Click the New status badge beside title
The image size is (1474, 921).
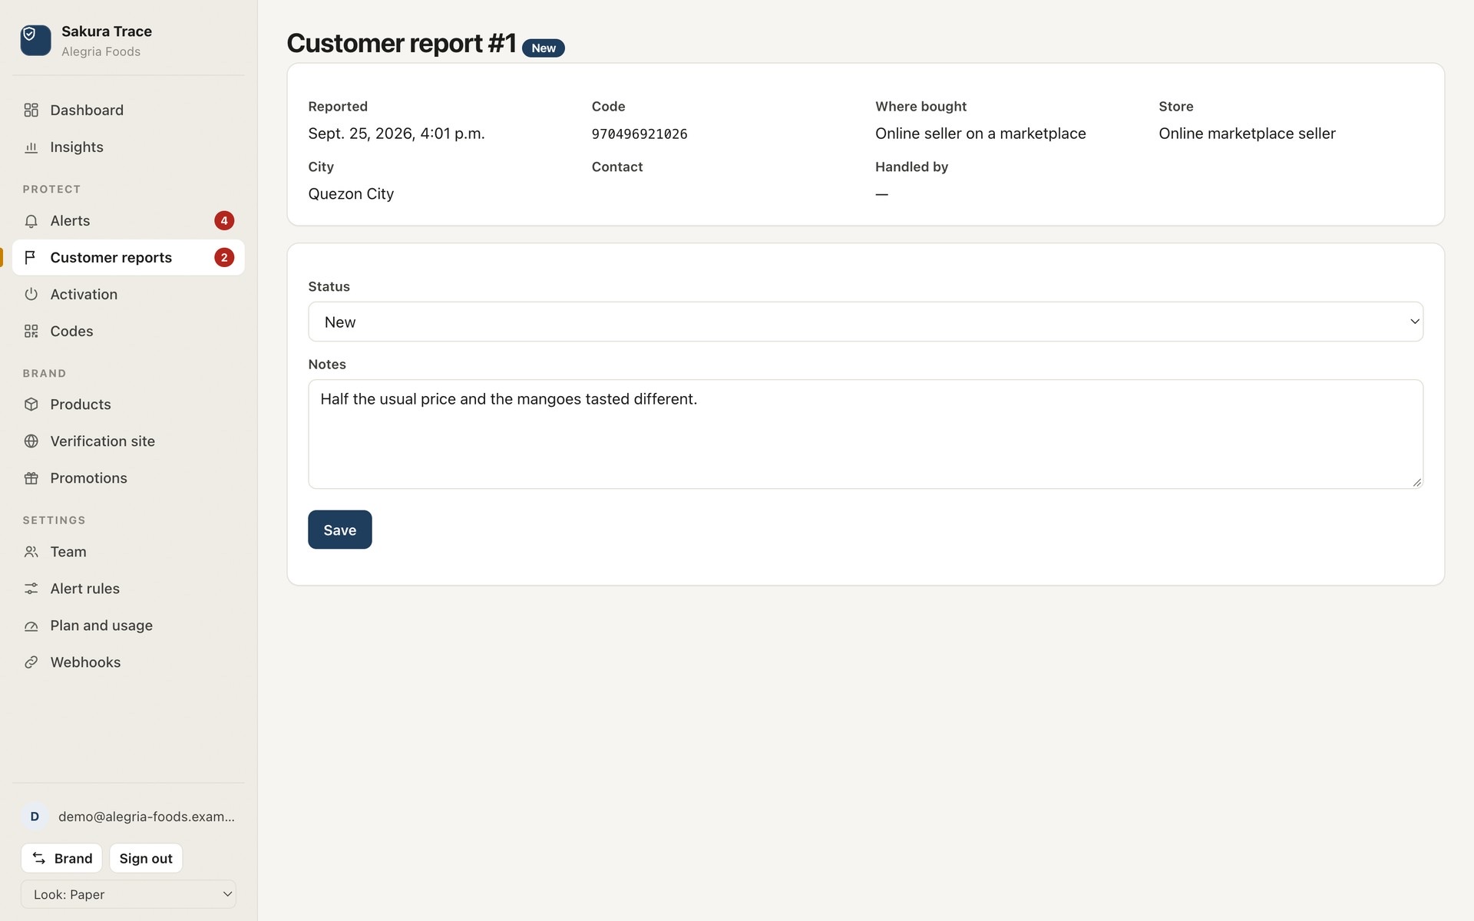click(544, 48)
